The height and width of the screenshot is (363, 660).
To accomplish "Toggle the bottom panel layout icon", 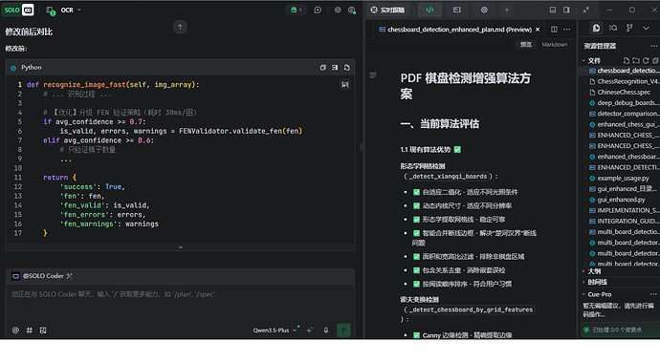I will click(x=553, y=10).
